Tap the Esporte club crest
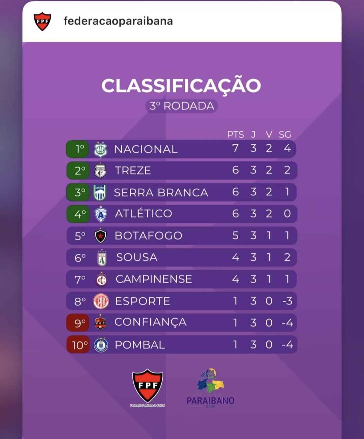Viewport: 364px width, 439px height. coord(101,301)
